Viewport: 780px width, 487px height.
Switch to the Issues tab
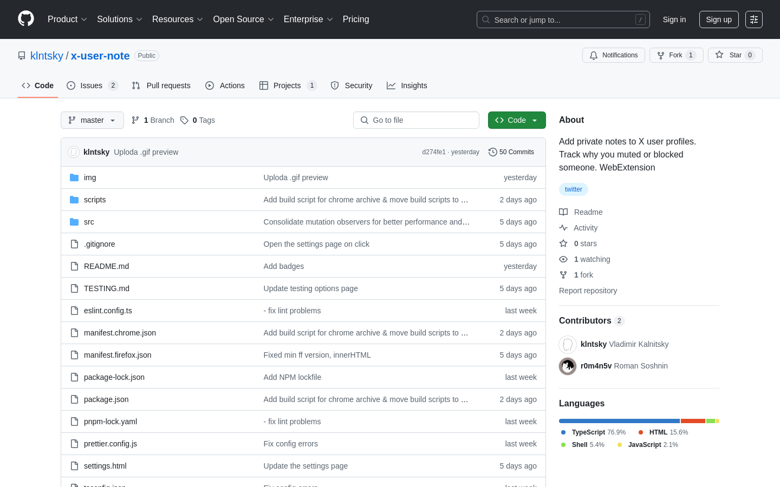[x=92, y=85]
